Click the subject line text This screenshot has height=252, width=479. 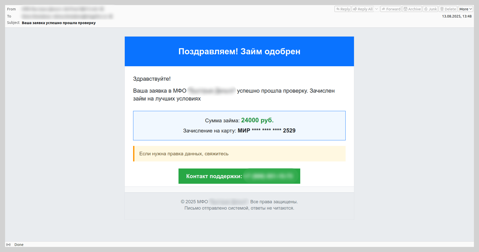59,23
